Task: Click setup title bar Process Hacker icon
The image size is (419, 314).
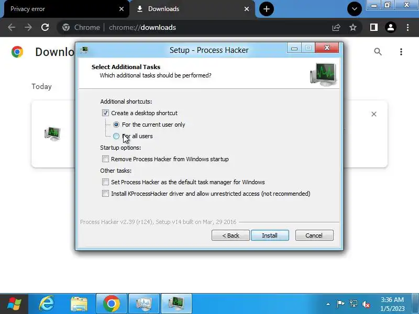Action: click(x=84, y=50)
